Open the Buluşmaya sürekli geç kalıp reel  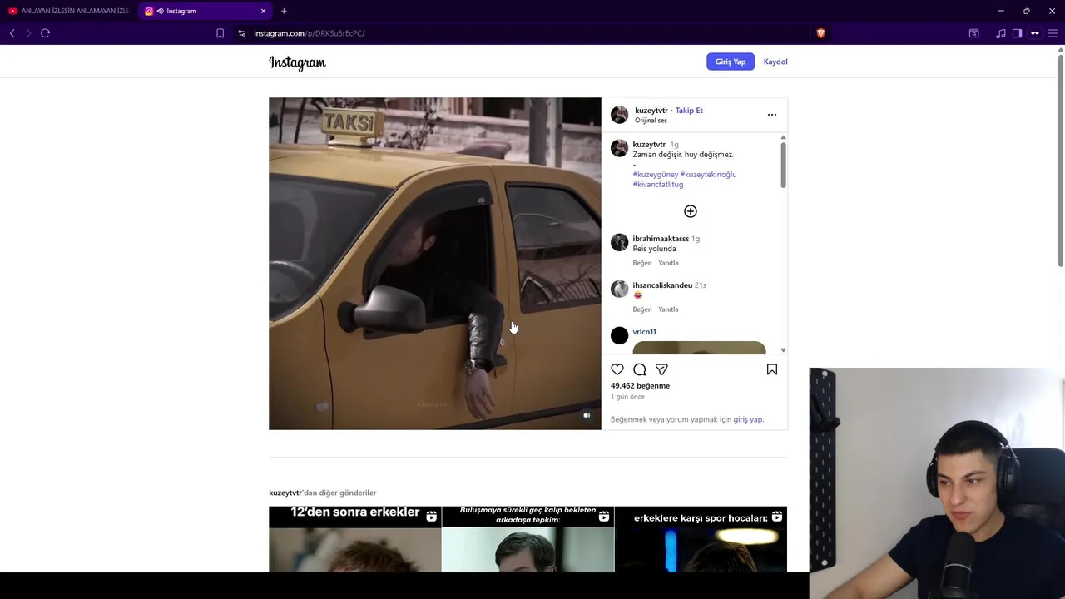(528, 539)
